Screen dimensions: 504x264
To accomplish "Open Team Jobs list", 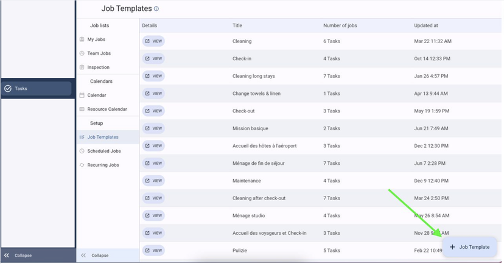I will [99, 54].
